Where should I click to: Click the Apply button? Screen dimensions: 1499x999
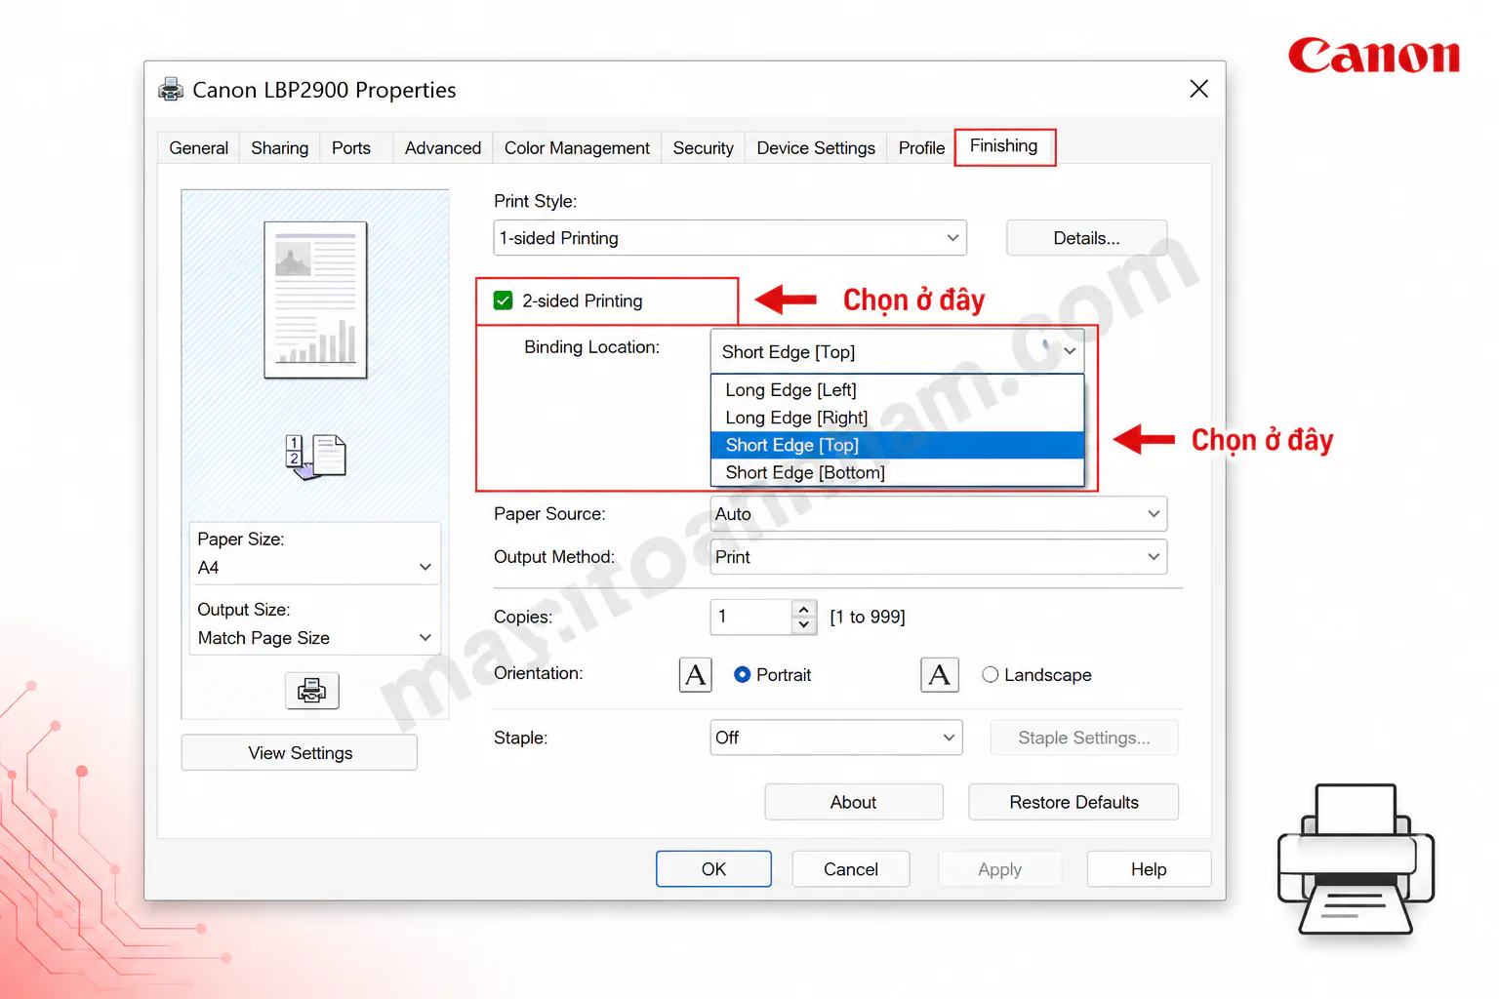pos(999,869)
